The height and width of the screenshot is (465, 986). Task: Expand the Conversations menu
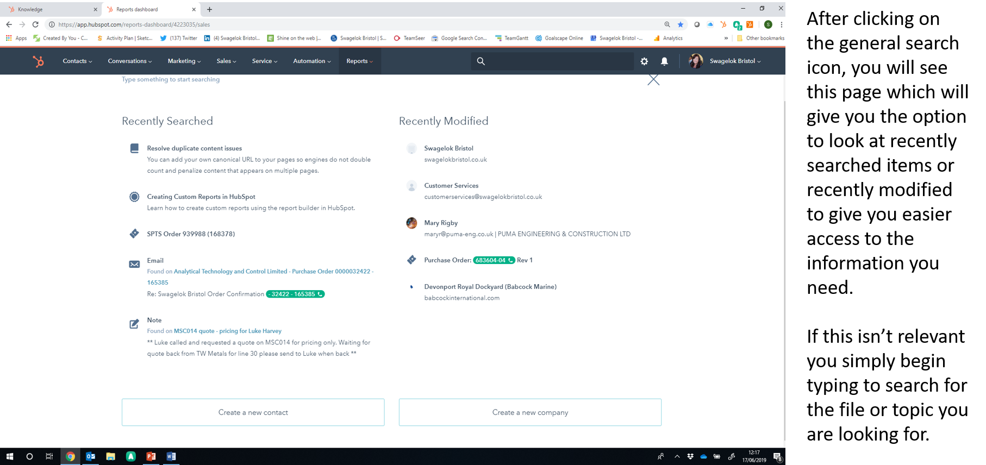point(130,61)
